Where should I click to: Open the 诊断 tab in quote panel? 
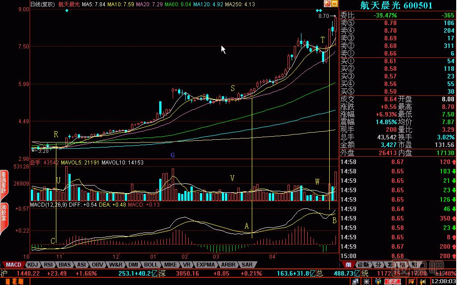[x=363, y=265]
